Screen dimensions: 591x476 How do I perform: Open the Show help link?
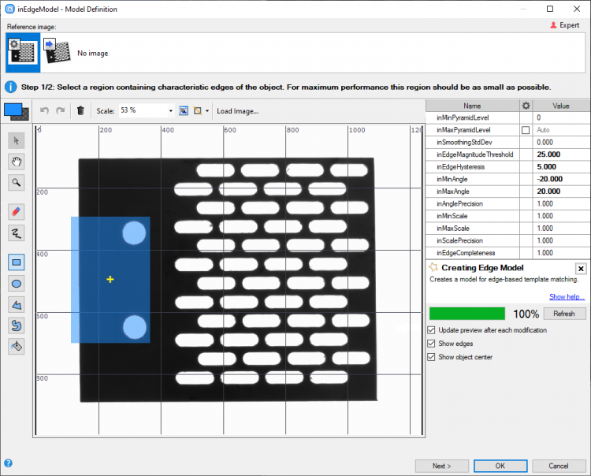[567, 297]
